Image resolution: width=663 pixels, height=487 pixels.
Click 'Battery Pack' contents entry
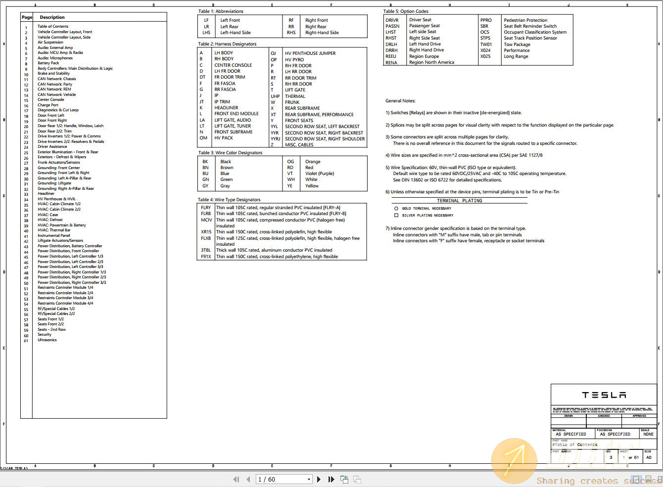point(48,63)
